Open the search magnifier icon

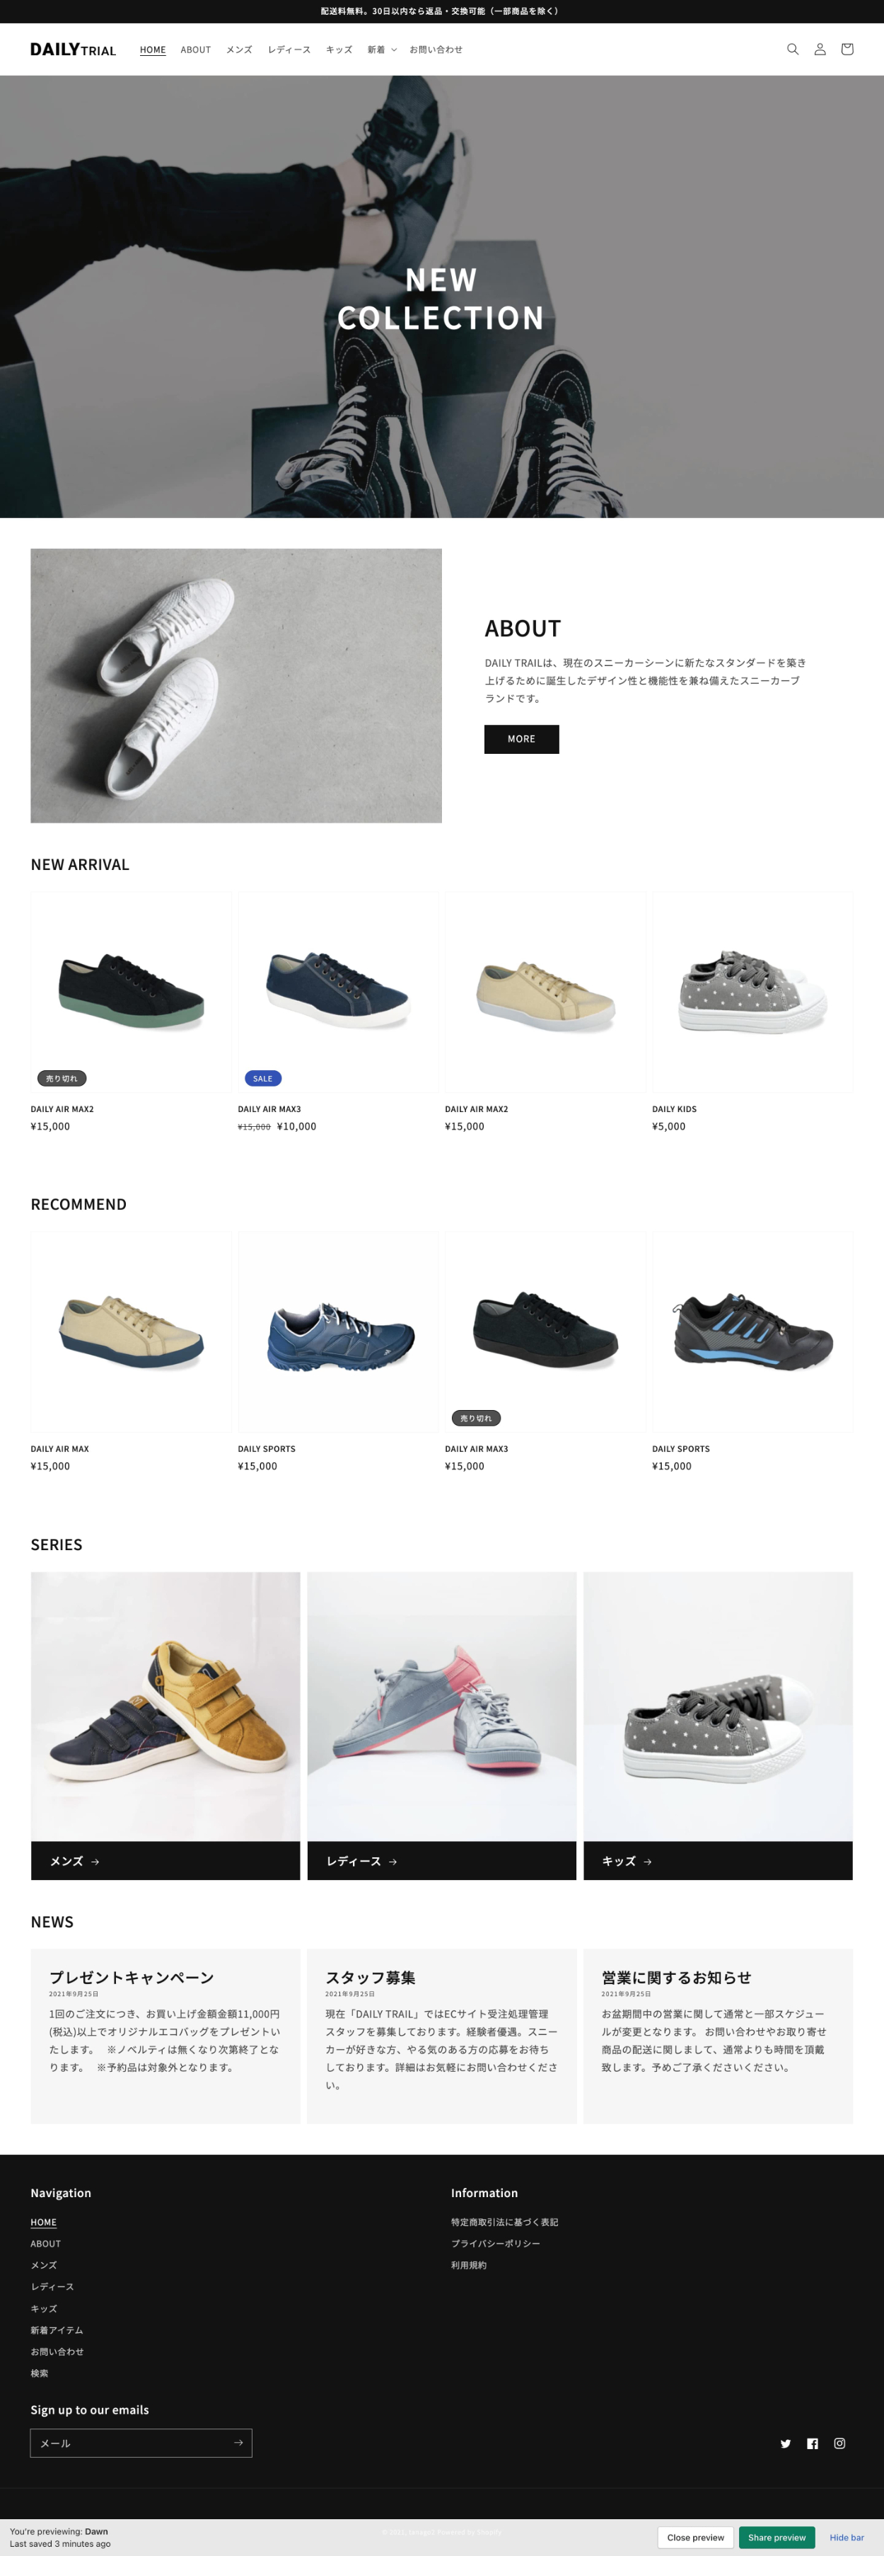pos(792,50)
